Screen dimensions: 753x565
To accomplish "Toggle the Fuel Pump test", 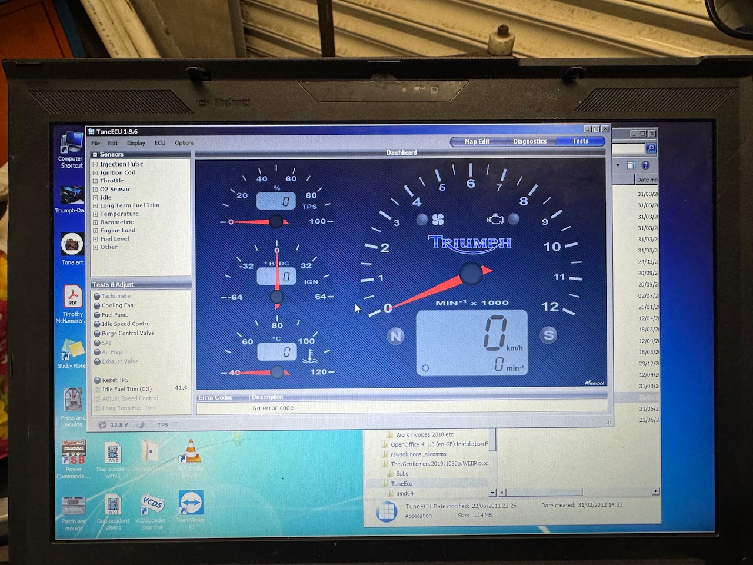I will (x=97, y=315).
